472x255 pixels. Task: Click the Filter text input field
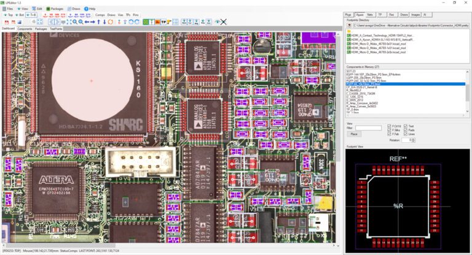pos(368,128)
